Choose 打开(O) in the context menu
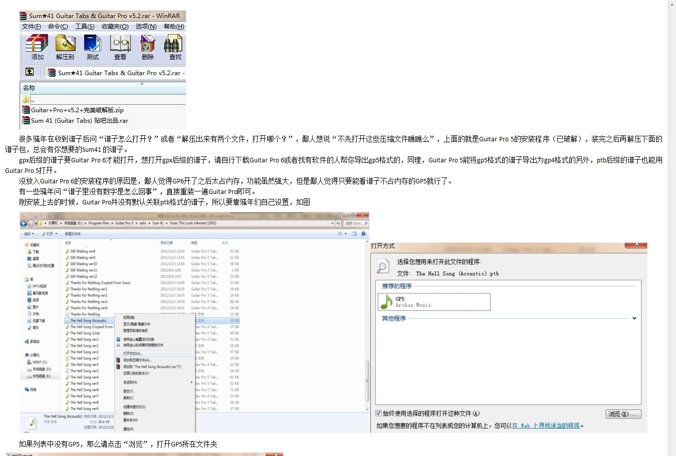 (129, 317)
